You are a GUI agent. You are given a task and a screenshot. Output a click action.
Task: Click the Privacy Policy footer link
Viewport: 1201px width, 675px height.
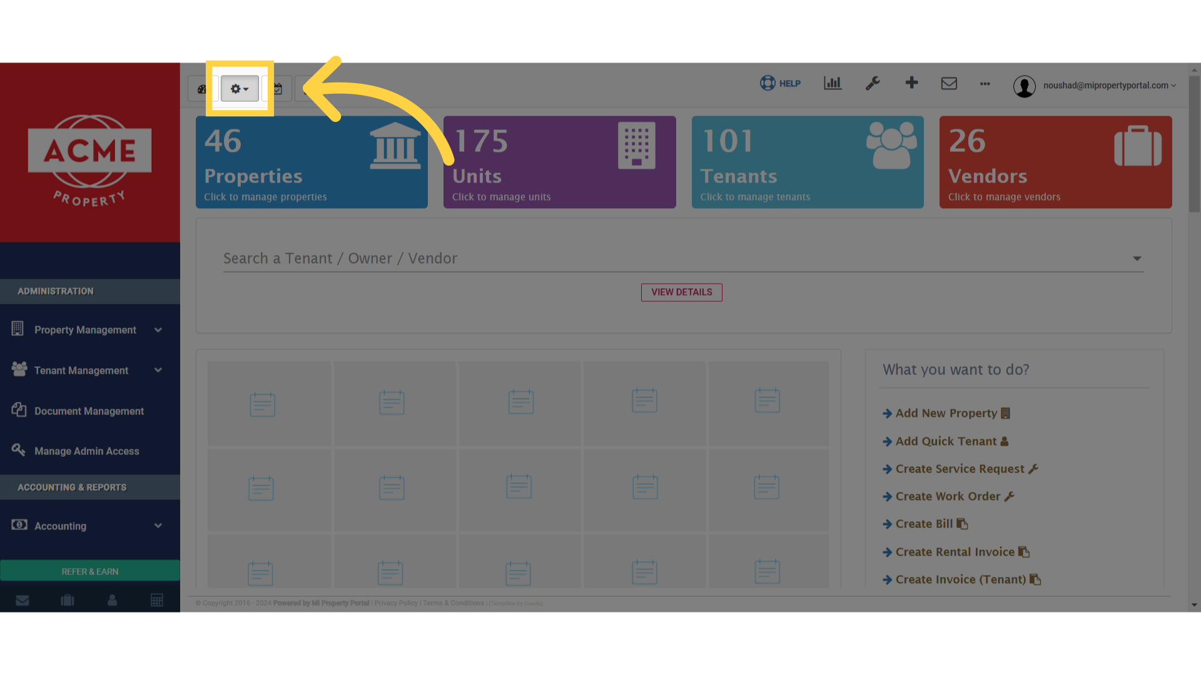click(396, 603)
